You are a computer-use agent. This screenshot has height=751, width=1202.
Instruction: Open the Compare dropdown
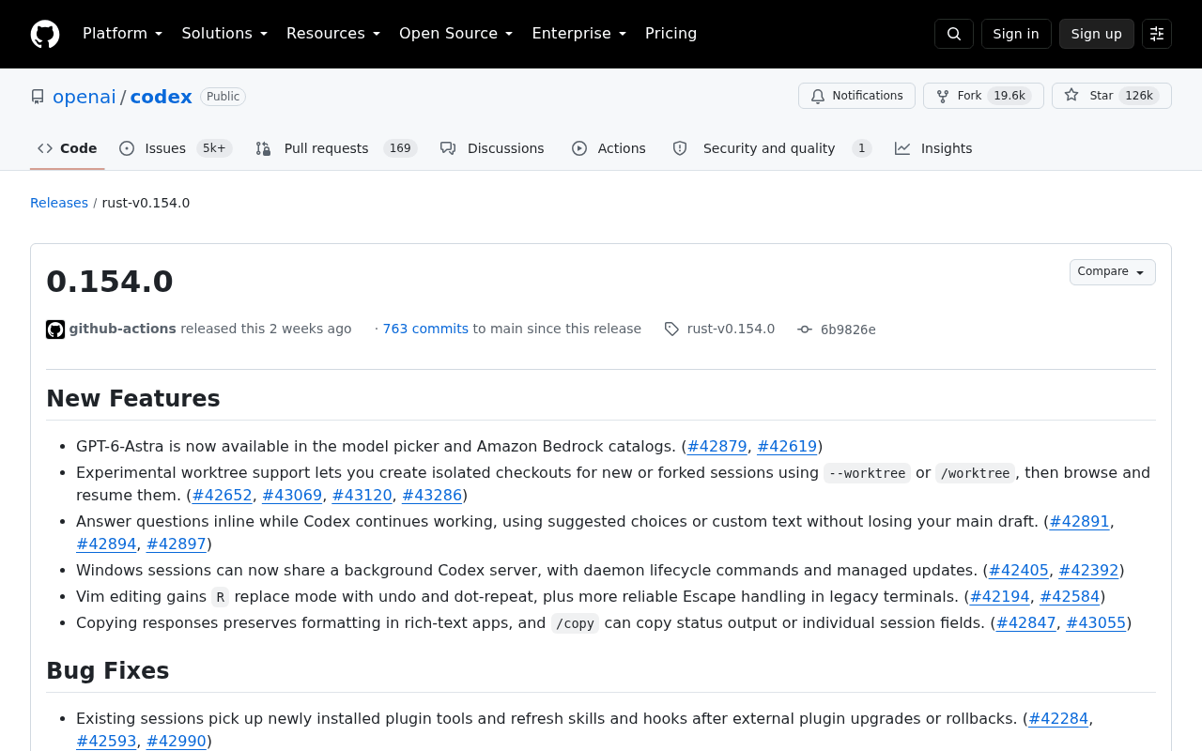tap(1113, 272)
